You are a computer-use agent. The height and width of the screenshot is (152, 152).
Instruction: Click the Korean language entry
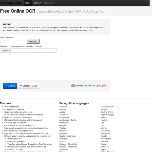coord(104,118)
